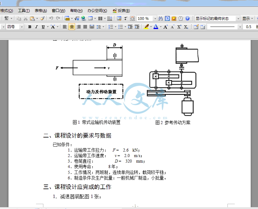The width and height of the screenshot is (258, 209).
Task: Open the 工具(T) menu
Action: (24, 11)
